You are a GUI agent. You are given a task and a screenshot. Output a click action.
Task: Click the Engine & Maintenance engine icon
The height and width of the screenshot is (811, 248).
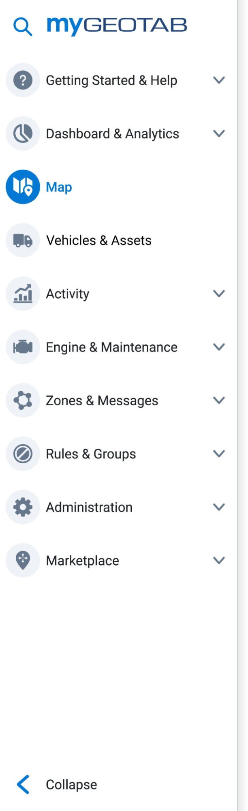pyautogui.click(x=23, y=347)
